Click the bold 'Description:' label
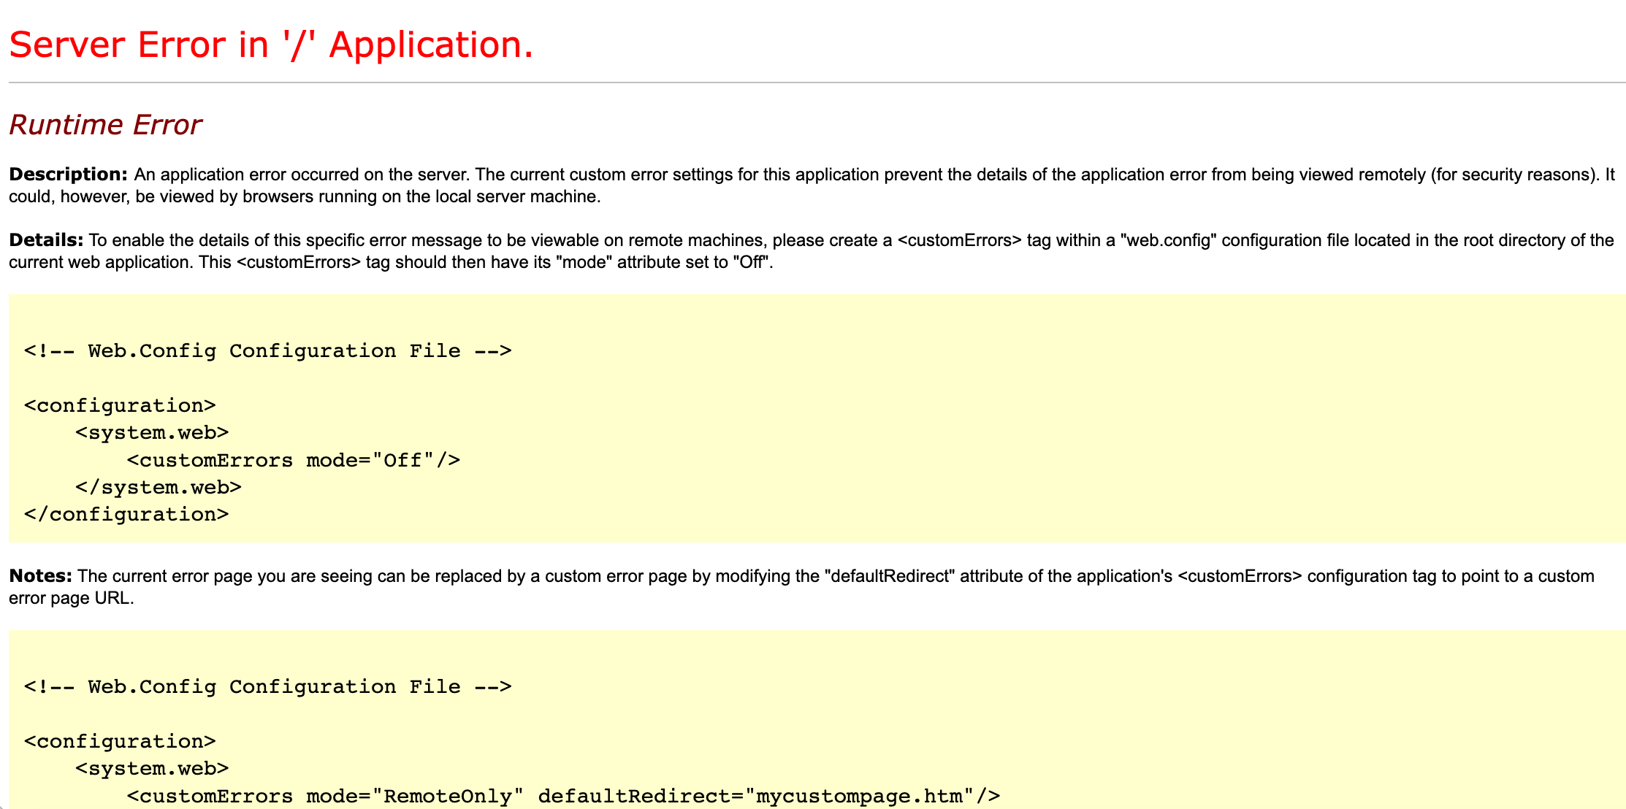Viewport: 1626px width, 809px height. (x=68, y=175)
